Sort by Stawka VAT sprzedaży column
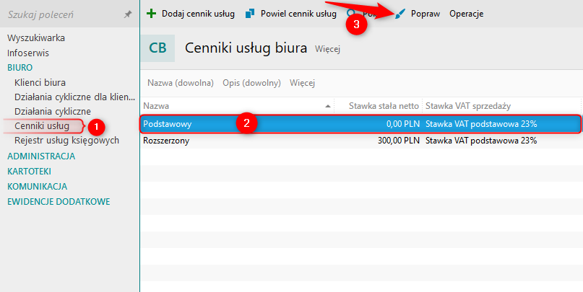583x292 pixels. (502, 106)
